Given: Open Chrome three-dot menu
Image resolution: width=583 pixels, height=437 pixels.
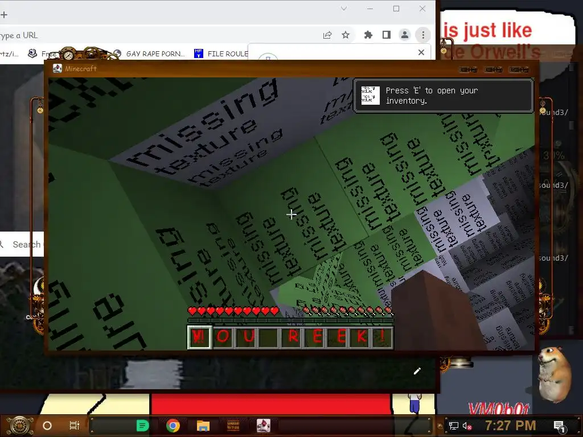Looking at the screenshot, I should pyautogui.click(x=423, y=35).
